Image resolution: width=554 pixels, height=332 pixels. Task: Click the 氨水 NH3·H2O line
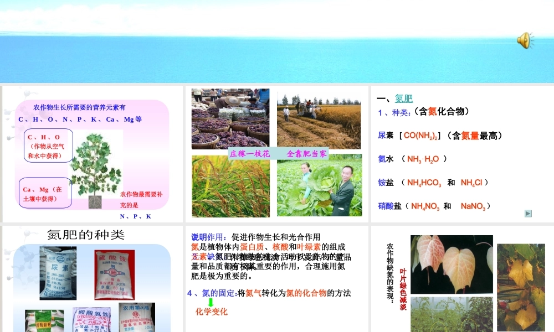pyautogui.click(x=412, y=159)
